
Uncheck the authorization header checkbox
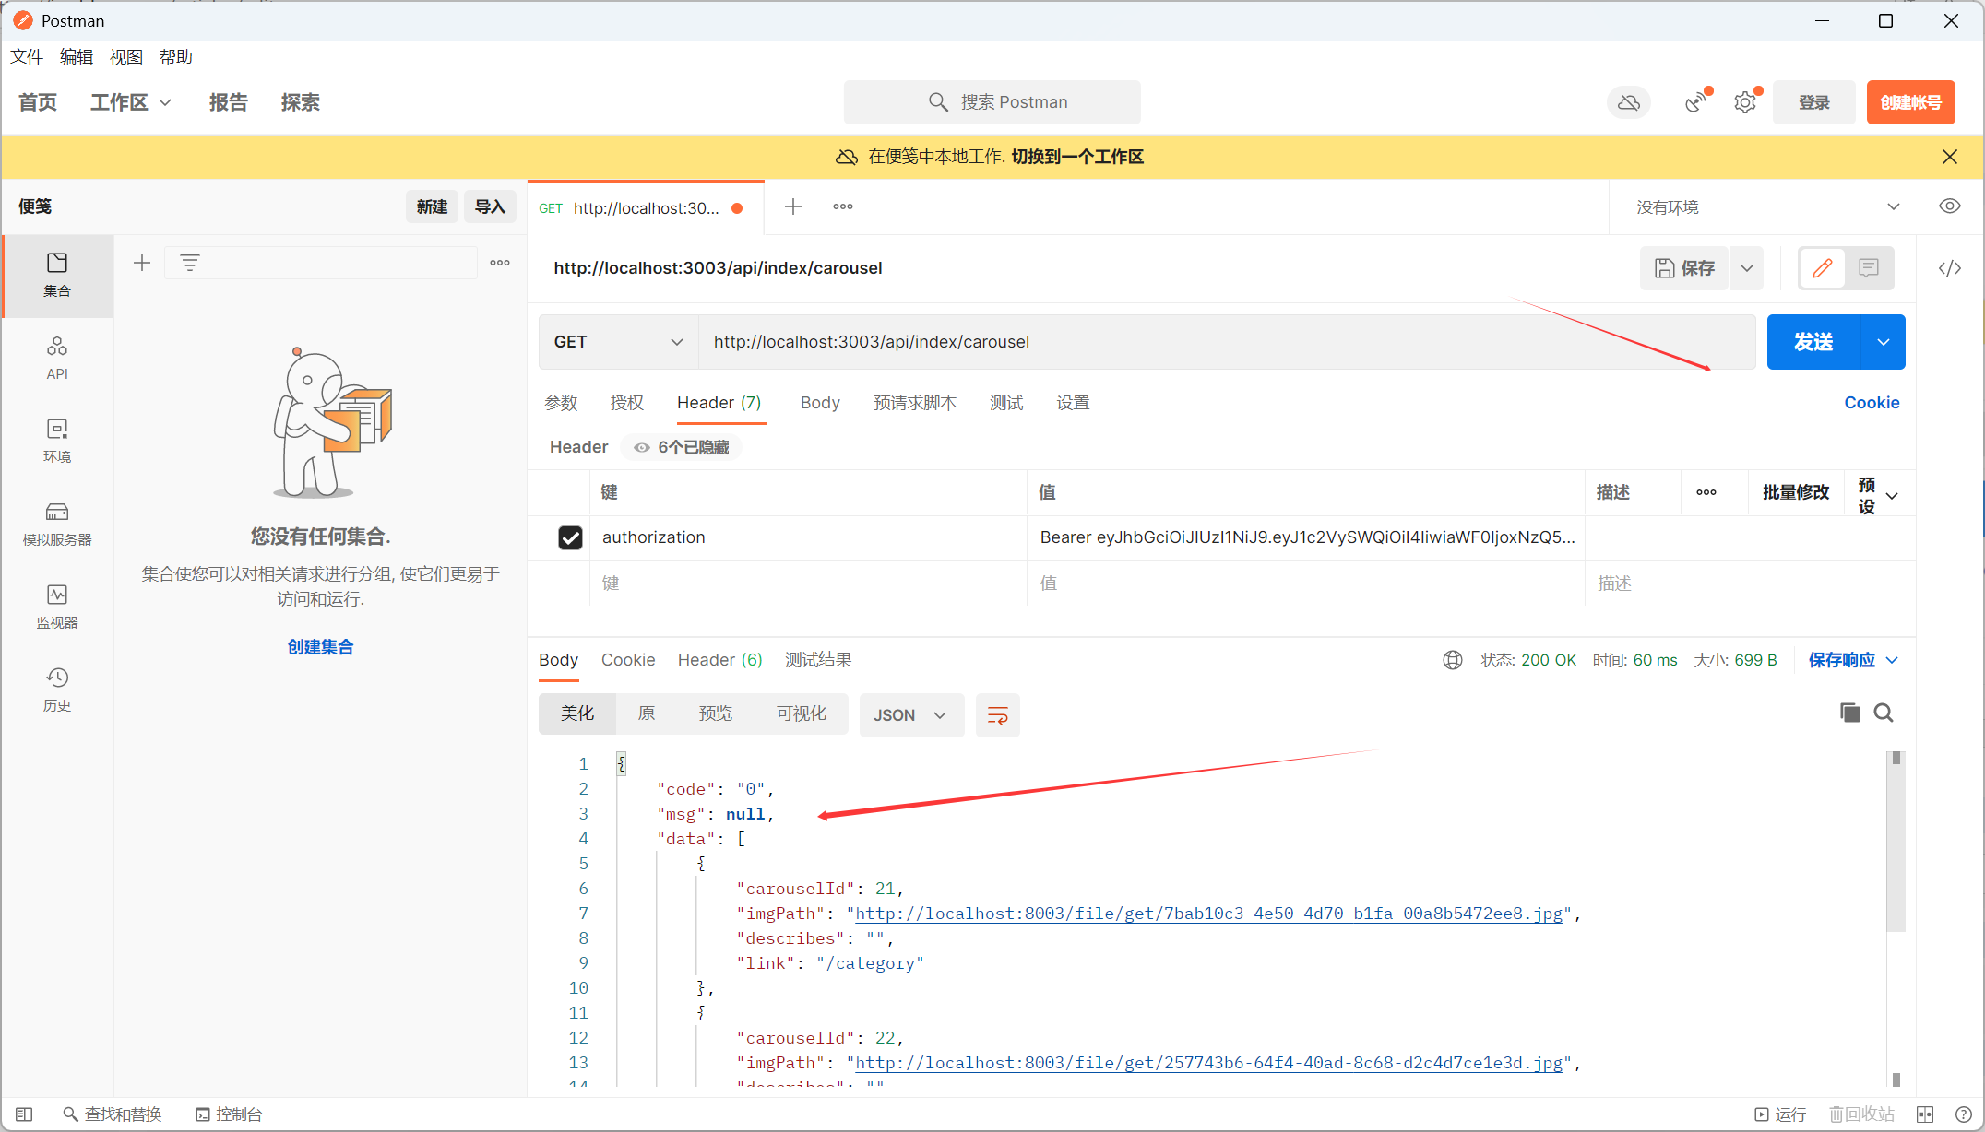point(570,537)
